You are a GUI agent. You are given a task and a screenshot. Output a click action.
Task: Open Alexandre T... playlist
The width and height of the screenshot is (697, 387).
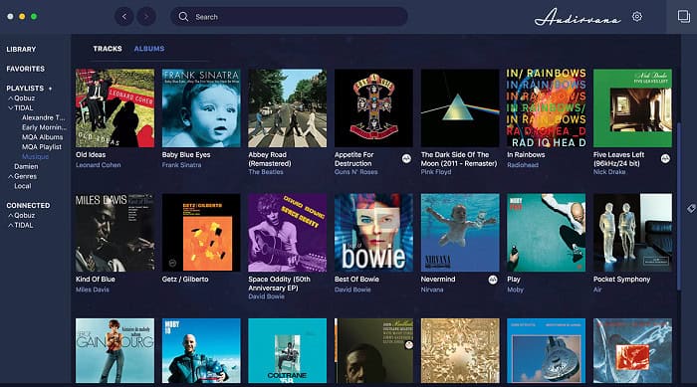43,117
